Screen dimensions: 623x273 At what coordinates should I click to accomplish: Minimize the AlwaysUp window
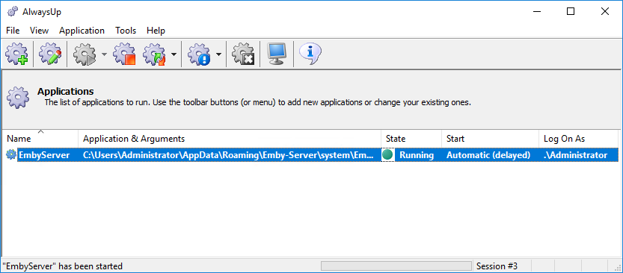[x=536, y=11]
